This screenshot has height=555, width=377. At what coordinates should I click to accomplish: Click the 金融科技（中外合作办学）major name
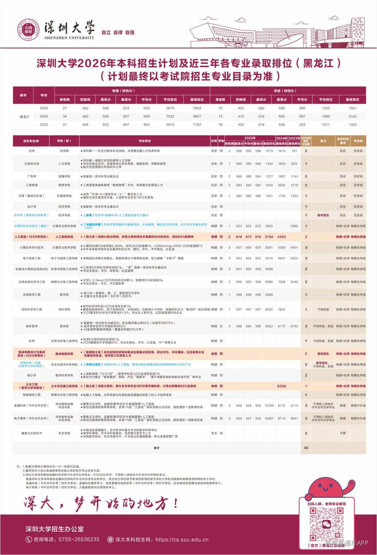[x=31, y=405]
